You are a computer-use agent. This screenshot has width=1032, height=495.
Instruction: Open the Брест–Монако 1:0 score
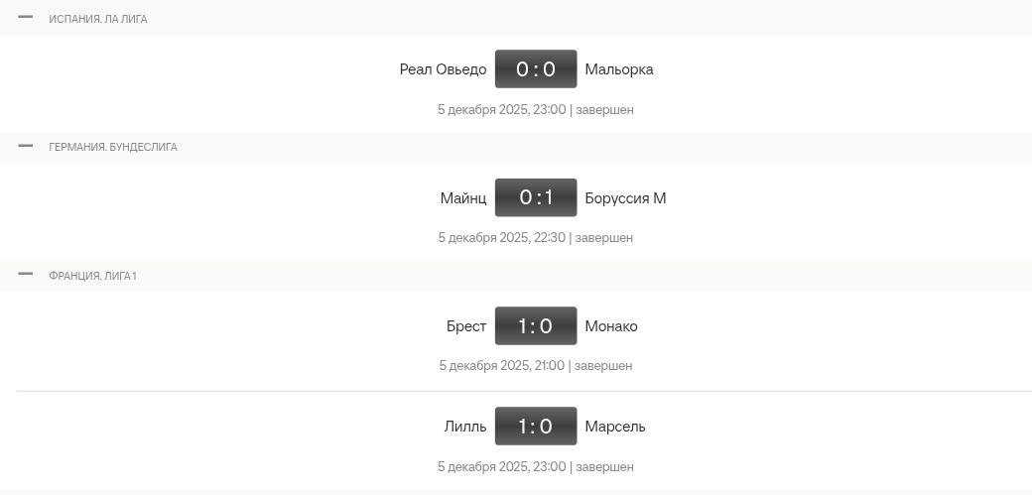[536, 325]
